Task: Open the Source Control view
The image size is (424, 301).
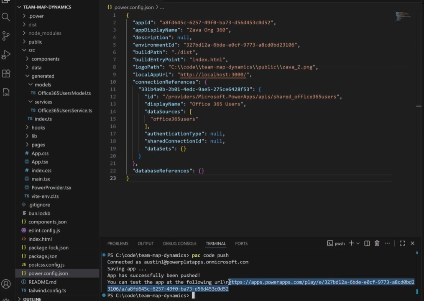Action: (6, 36)
